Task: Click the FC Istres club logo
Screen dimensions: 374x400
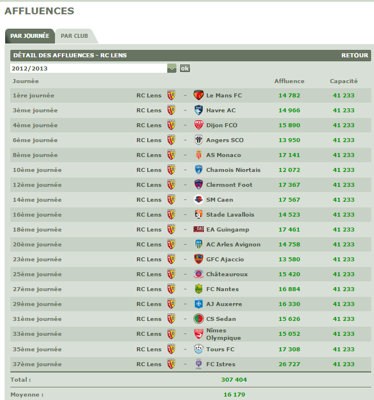Action: 199,364
